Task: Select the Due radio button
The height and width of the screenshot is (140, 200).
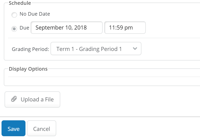Action: coord(14,29)
